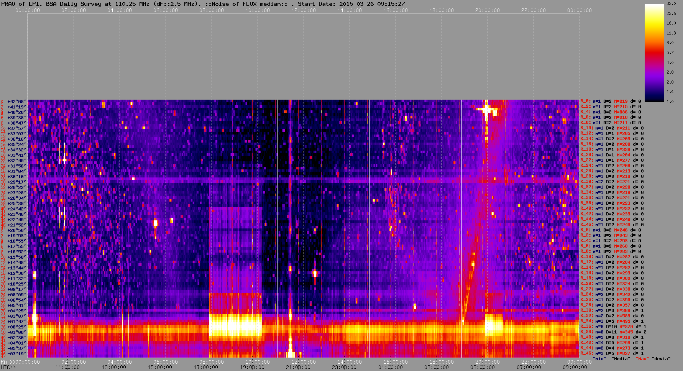
Task: Click the +00°25' declination label
Action: point(16,327)
